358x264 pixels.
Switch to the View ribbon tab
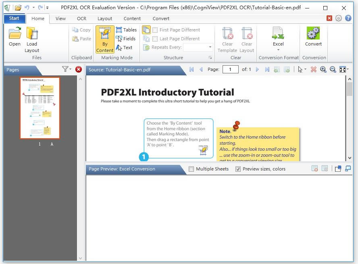click(x=60, y=19)
